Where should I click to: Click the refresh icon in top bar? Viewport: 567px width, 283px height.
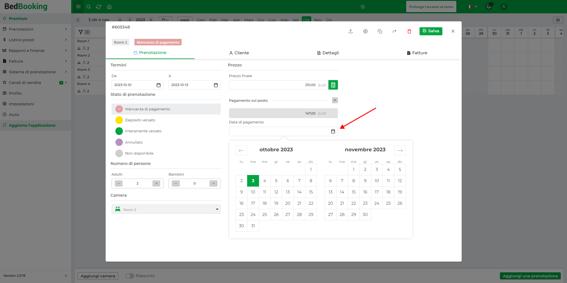click(99, 7)
